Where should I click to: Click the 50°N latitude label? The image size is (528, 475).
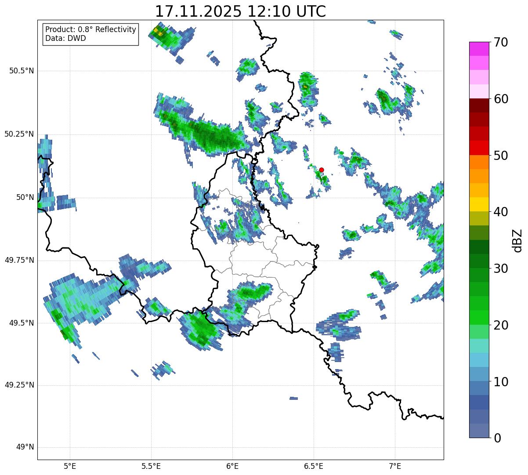(x=25, y=197)
